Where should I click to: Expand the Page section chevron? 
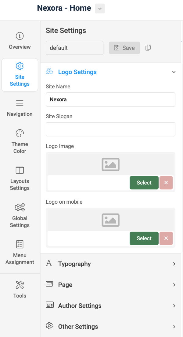pyautogui.click(x=174, y=285)
